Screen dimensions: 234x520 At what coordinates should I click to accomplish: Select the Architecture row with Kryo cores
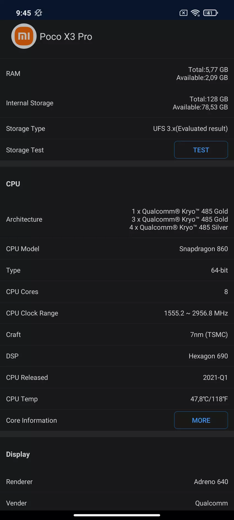[117, 219]
